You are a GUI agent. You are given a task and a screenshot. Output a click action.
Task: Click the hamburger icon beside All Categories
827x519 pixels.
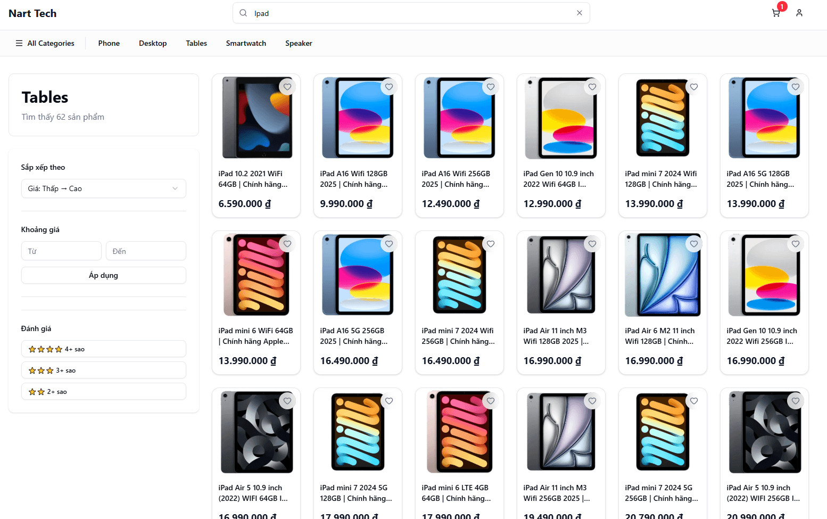19,43
